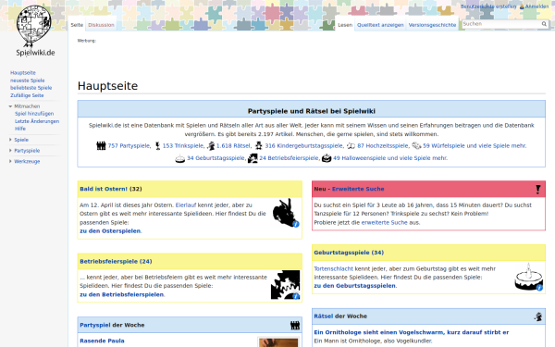Click the Anmelden login link
The width and height of the screenshot is (555, 347).
(x=536, y=6)
